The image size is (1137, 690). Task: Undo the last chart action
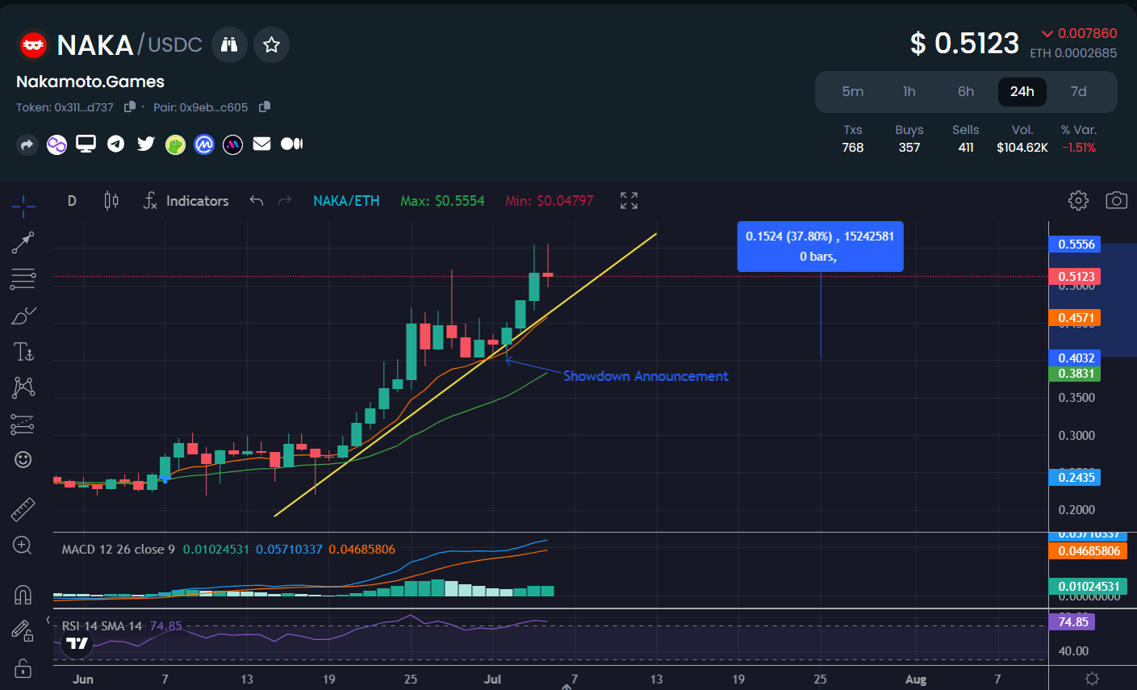pyautogui.click(x=257, y=201)
